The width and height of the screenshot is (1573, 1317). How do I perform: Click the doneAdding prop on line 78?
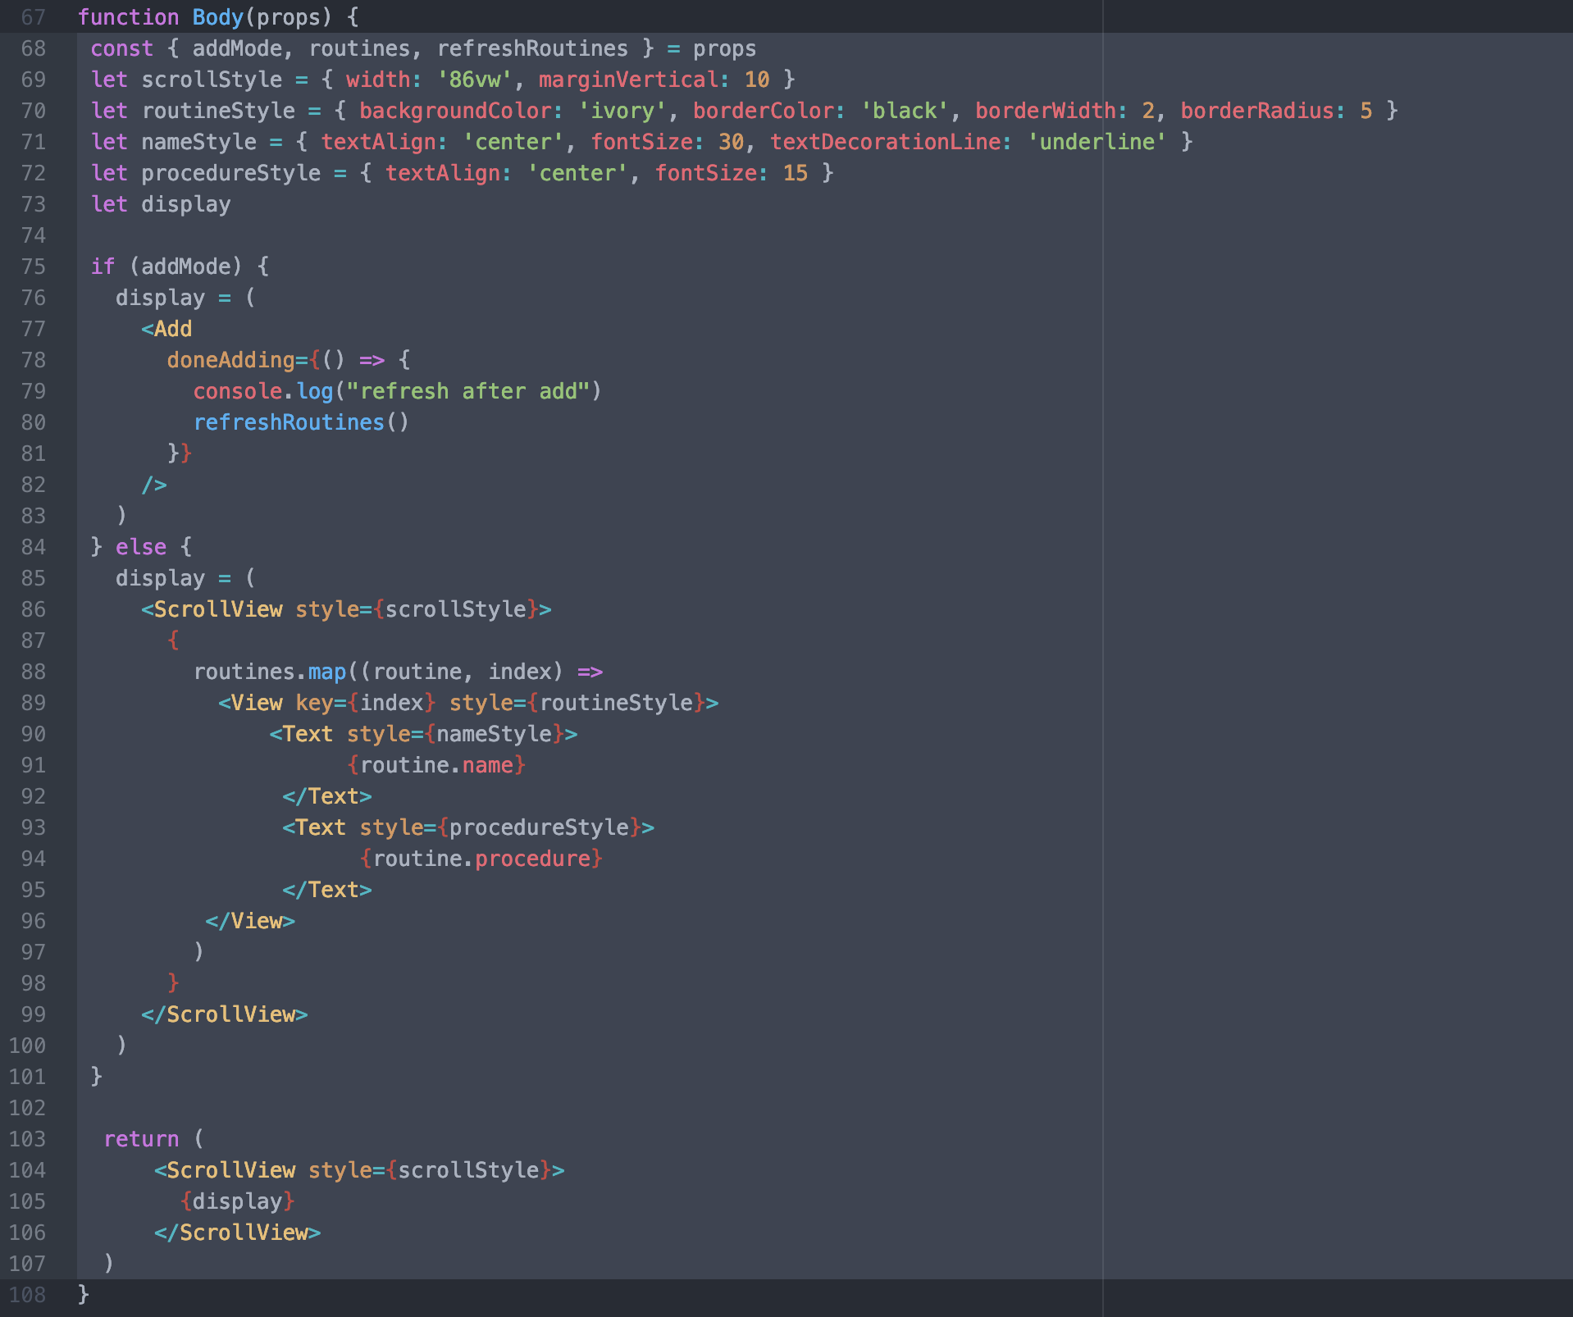232,360
